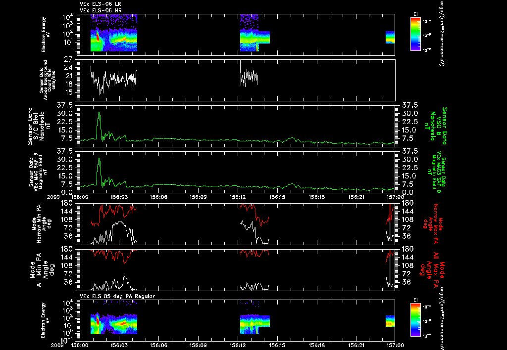Image resolution: width=507 pixels, height=350 pixels.
Task: Click the top El color scale bar
Action: point(415,34)
